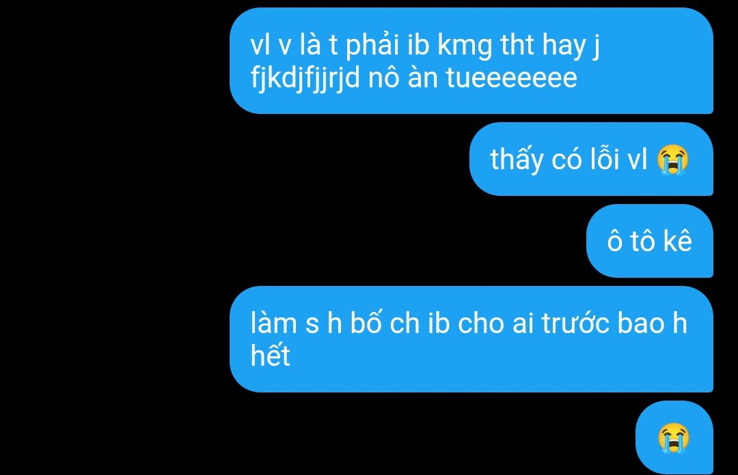Click the word 'làm' in the fourth message

[273, 323]
